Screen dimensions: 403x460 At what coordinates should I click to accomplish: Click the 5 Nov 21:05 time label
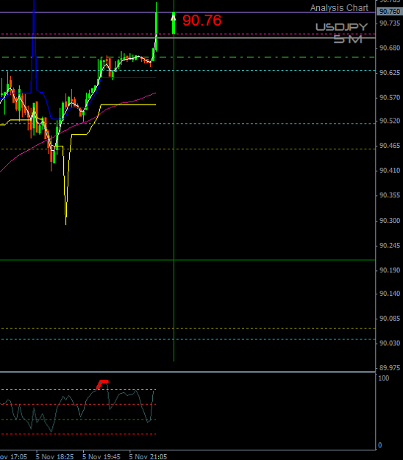pos(148,457)
